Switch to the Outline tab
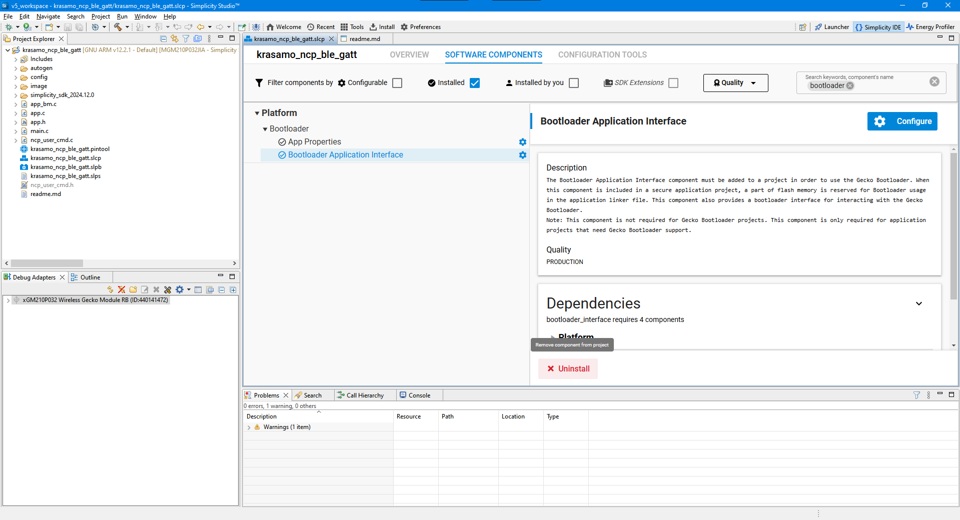 pos(90,277)
